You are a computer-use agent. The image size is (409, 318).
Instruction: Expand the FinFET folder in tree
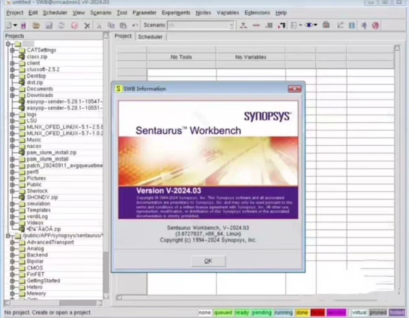click(x=12, y=274)
